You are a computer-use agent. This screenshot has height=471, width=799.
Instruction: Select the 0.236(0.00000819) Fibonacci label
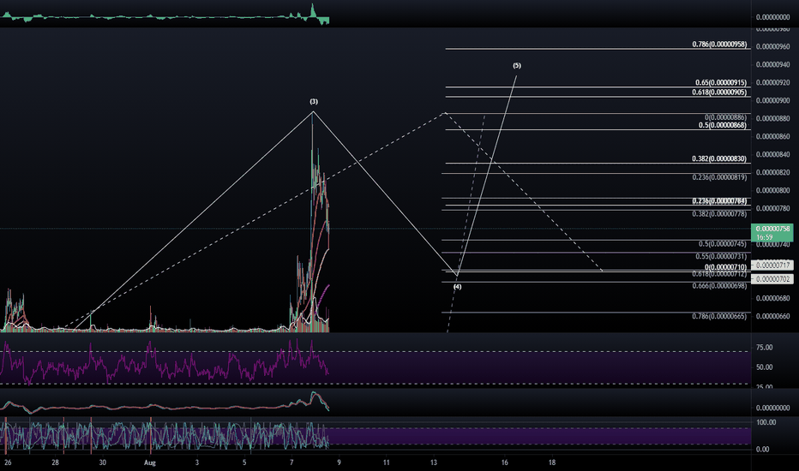coord(719,177)
